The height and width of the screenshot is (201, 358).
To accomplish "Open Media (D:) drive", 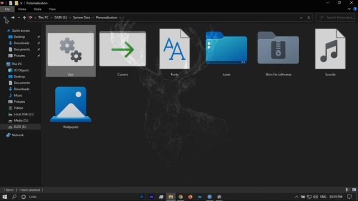I will (21, 121).
